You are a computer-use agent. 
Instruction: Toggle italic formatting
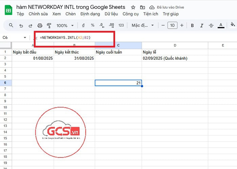pyautogui.click(x=202, y=25)
